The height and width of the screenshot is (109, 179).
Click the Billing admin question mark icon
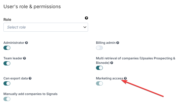118,43
